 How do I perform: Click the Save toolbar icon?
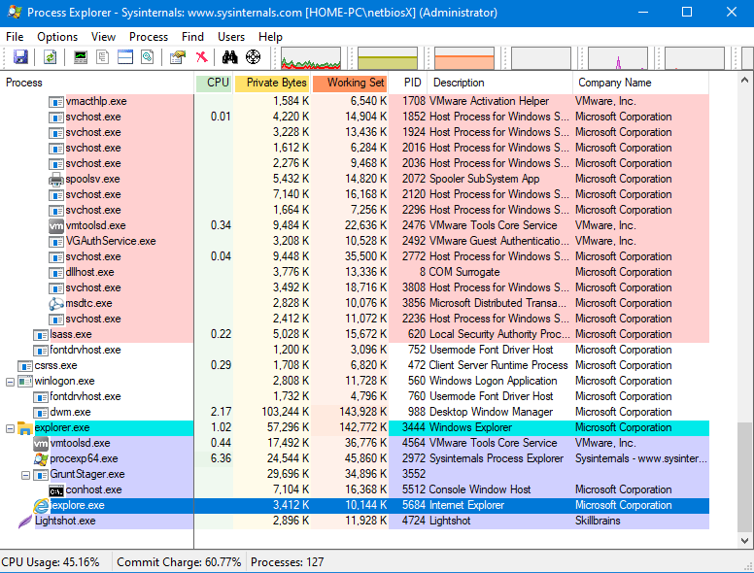20,58
